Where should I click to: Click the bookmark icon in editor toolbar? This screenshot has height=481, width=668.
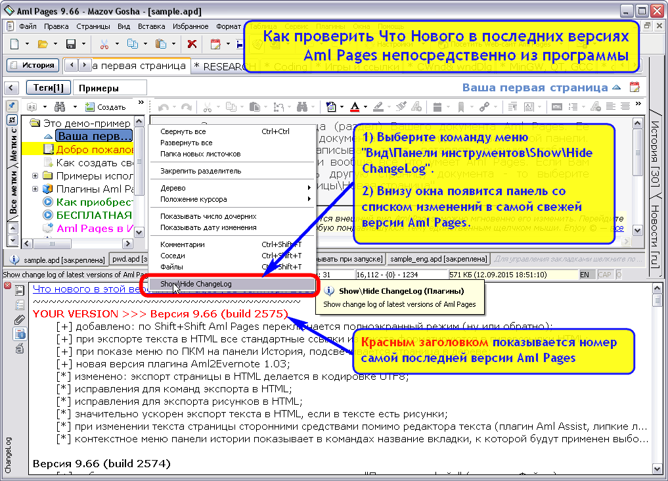(x=461, y=107)
